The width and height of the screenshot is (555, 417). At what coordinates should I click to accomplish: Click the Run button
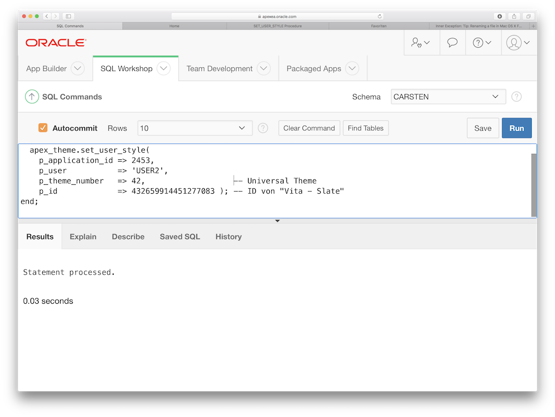tap(516, 128)
